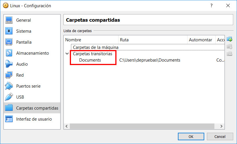Open the help question mark
The image size is (237, 144).
tap(212, 5)
